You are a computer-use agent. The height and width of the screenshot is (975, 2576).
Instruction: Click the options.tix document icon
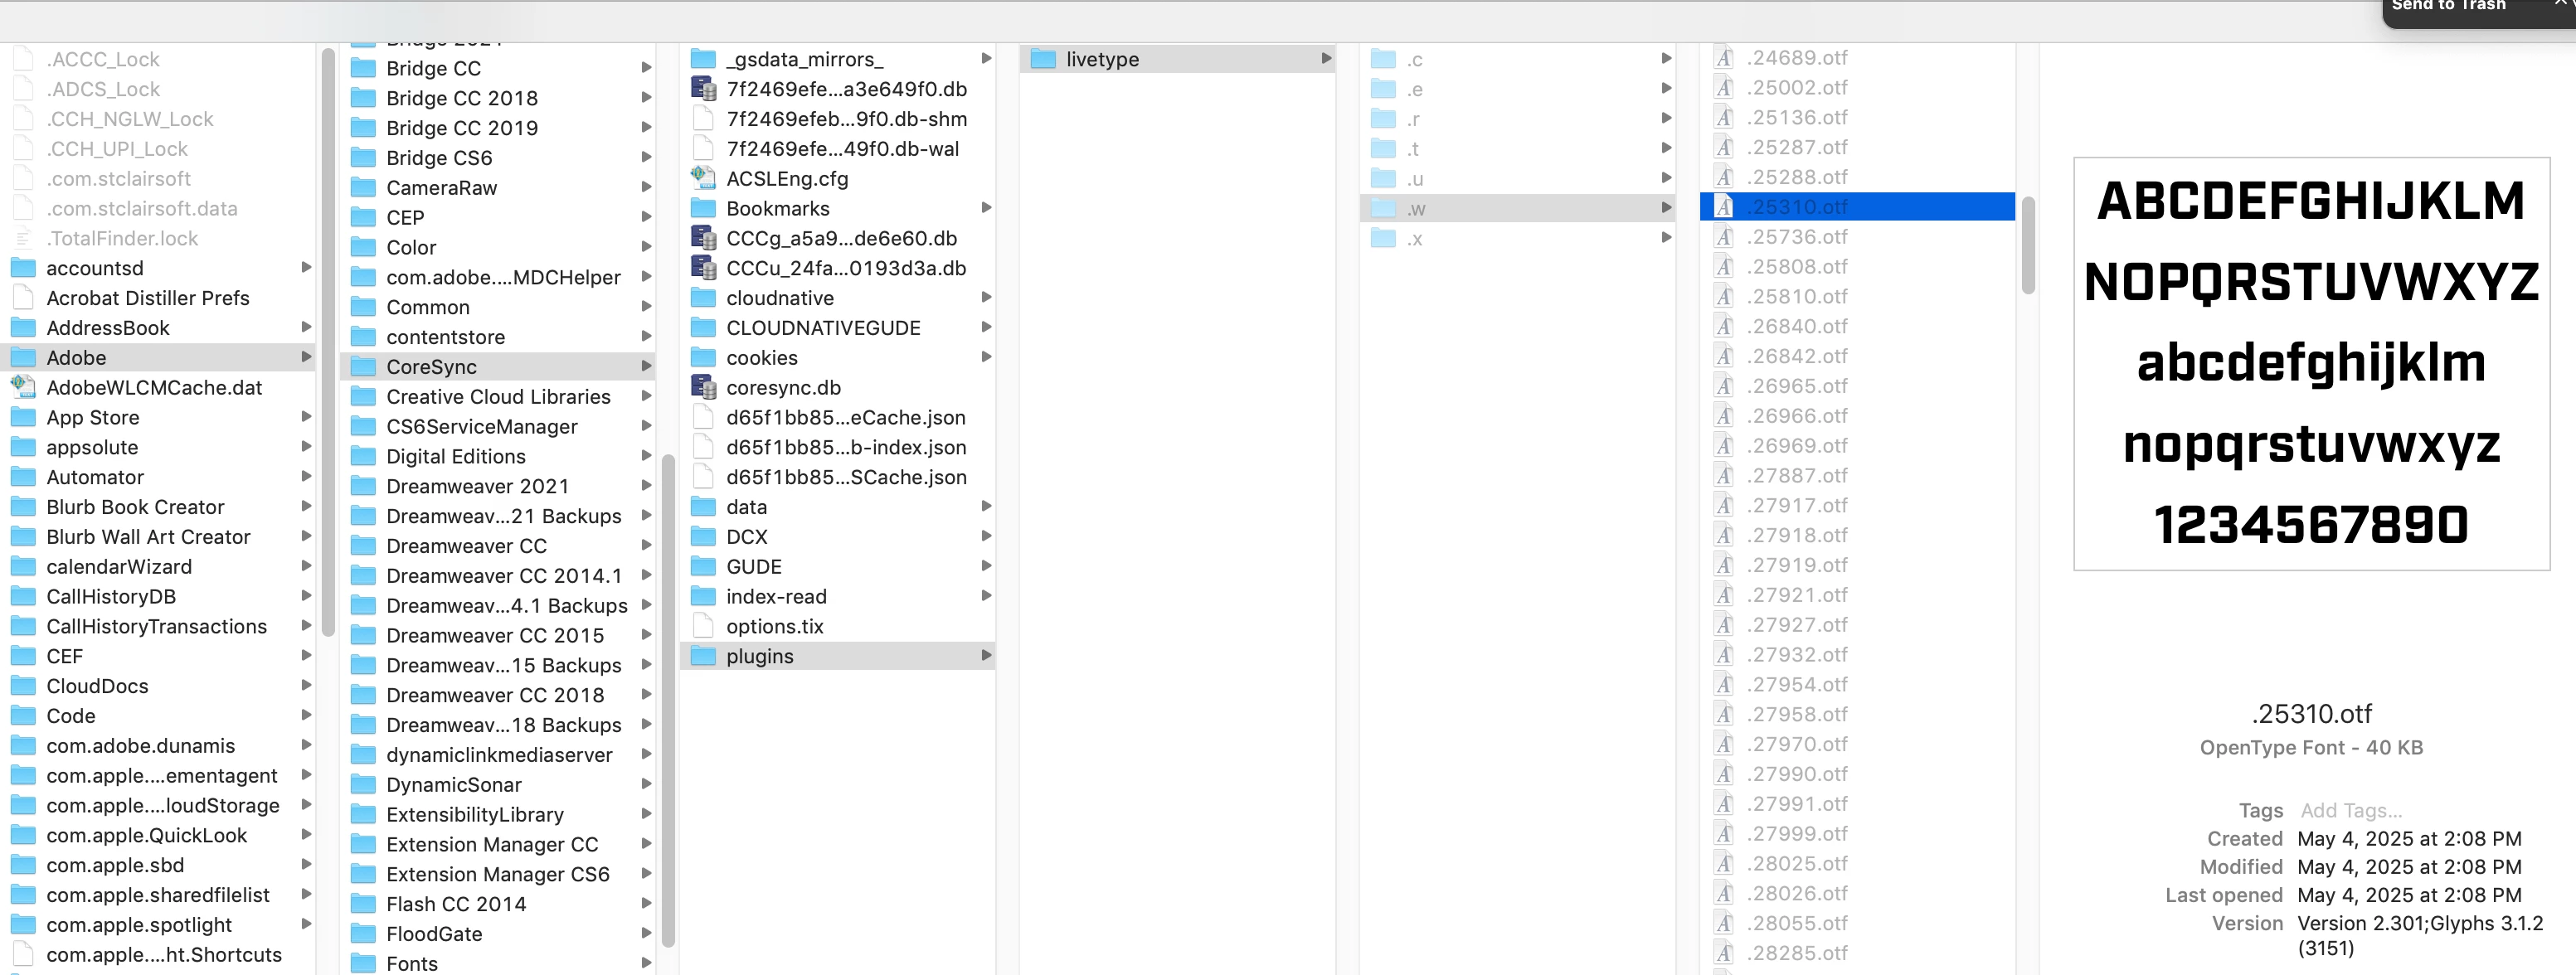(703, 626)
